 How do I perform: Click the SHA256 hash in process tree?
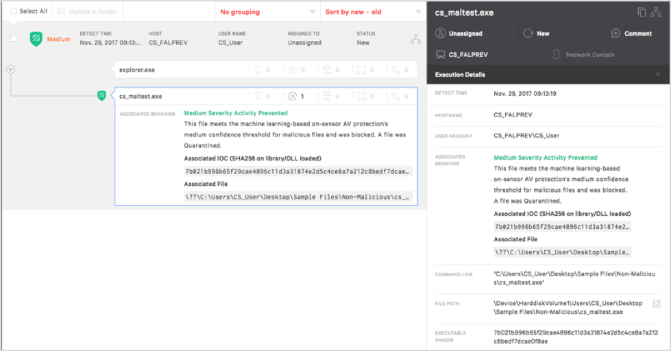tap(298, 171)
